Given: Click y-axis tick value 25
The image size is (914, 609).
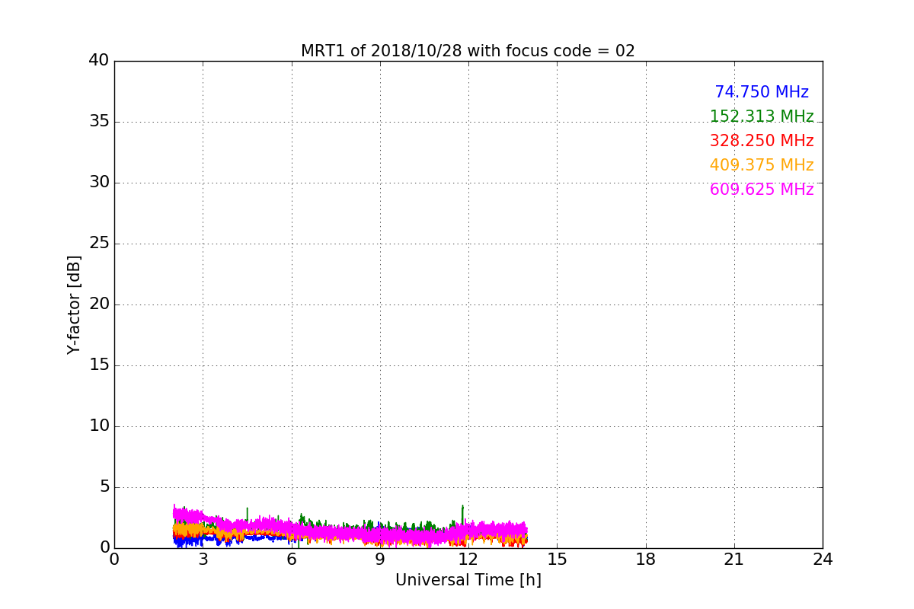Looking at the screenshot, I should point(99,244).
